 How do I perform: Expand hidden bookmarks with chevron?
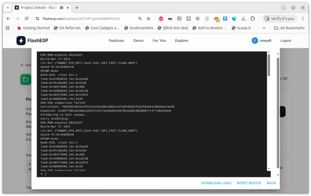click(264, 28)
